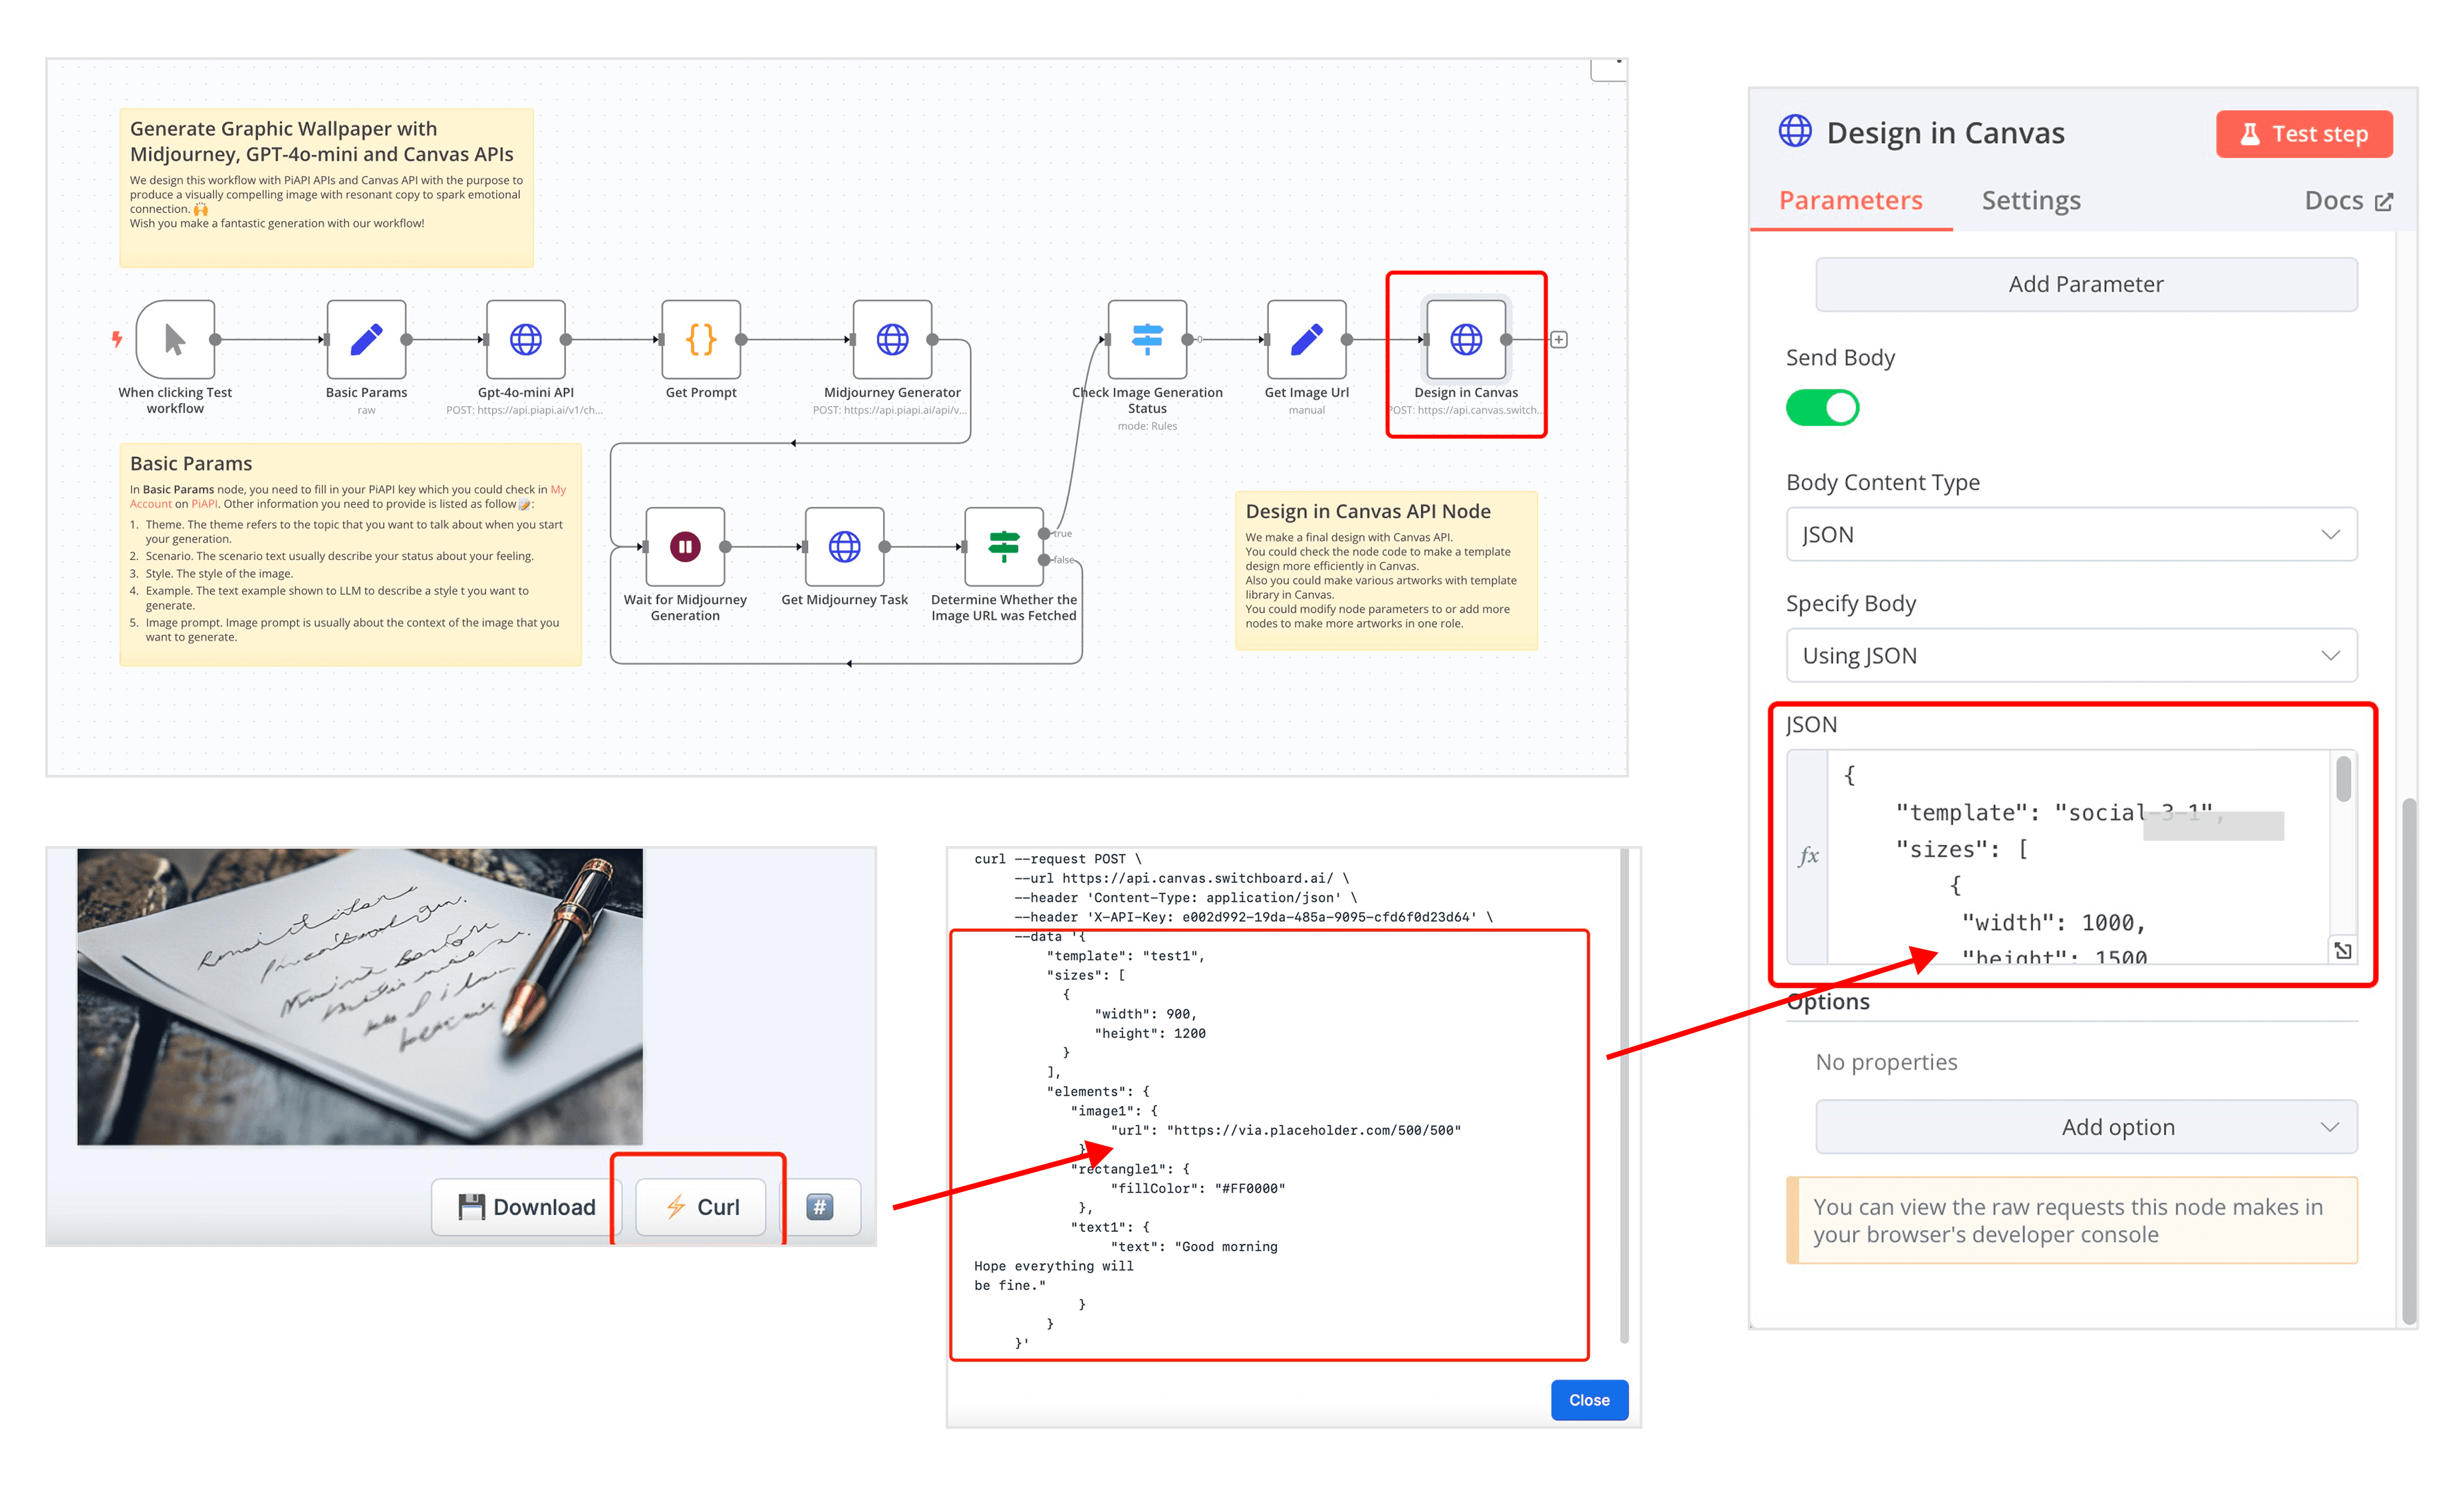The width and height of the screenshot is (2464, 1486).
Task: Expand the Specify Body dropdown
Action: pos(2071,656)
